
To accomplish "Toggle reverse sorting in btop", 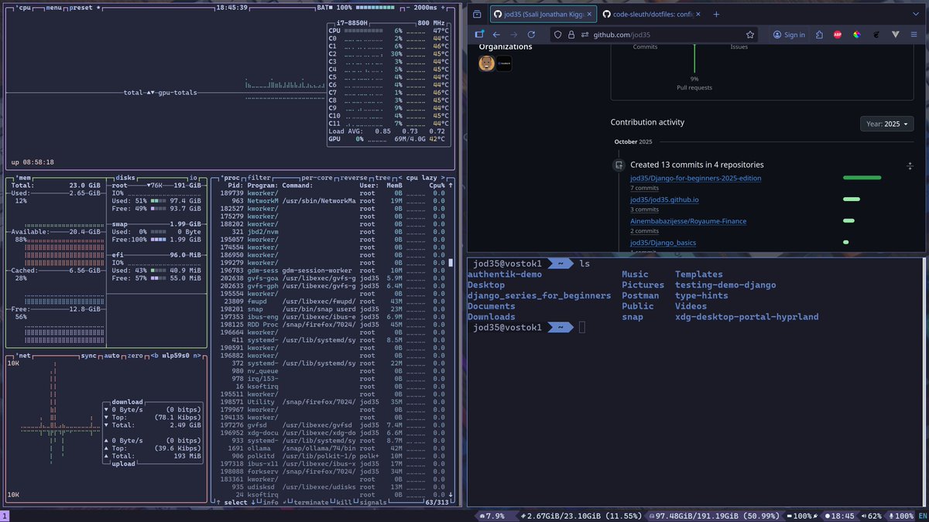I will click(x=355, y=177).
